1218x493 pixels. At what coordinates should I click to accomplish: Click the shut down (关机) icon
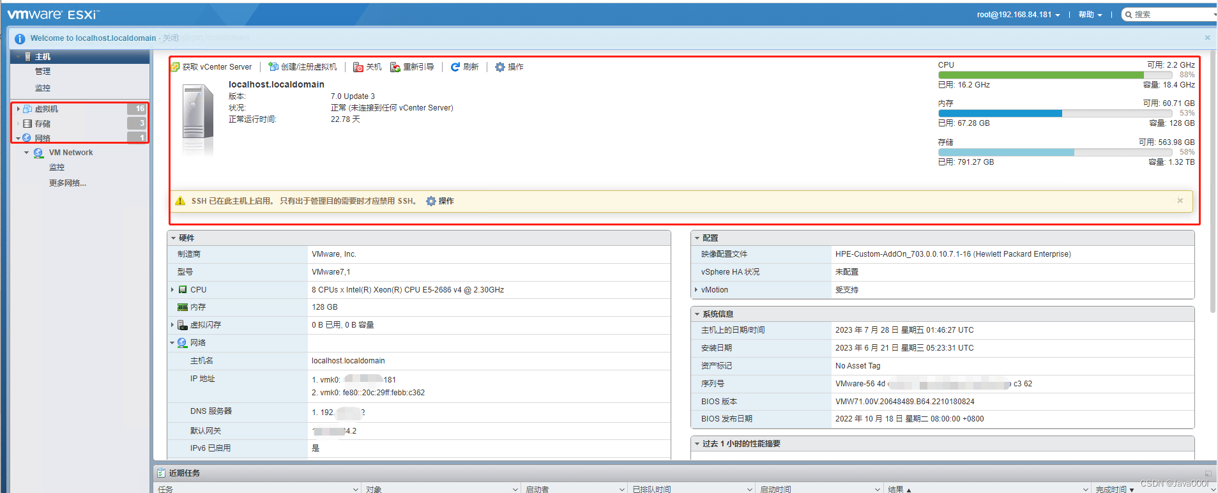tap(358, 67)
